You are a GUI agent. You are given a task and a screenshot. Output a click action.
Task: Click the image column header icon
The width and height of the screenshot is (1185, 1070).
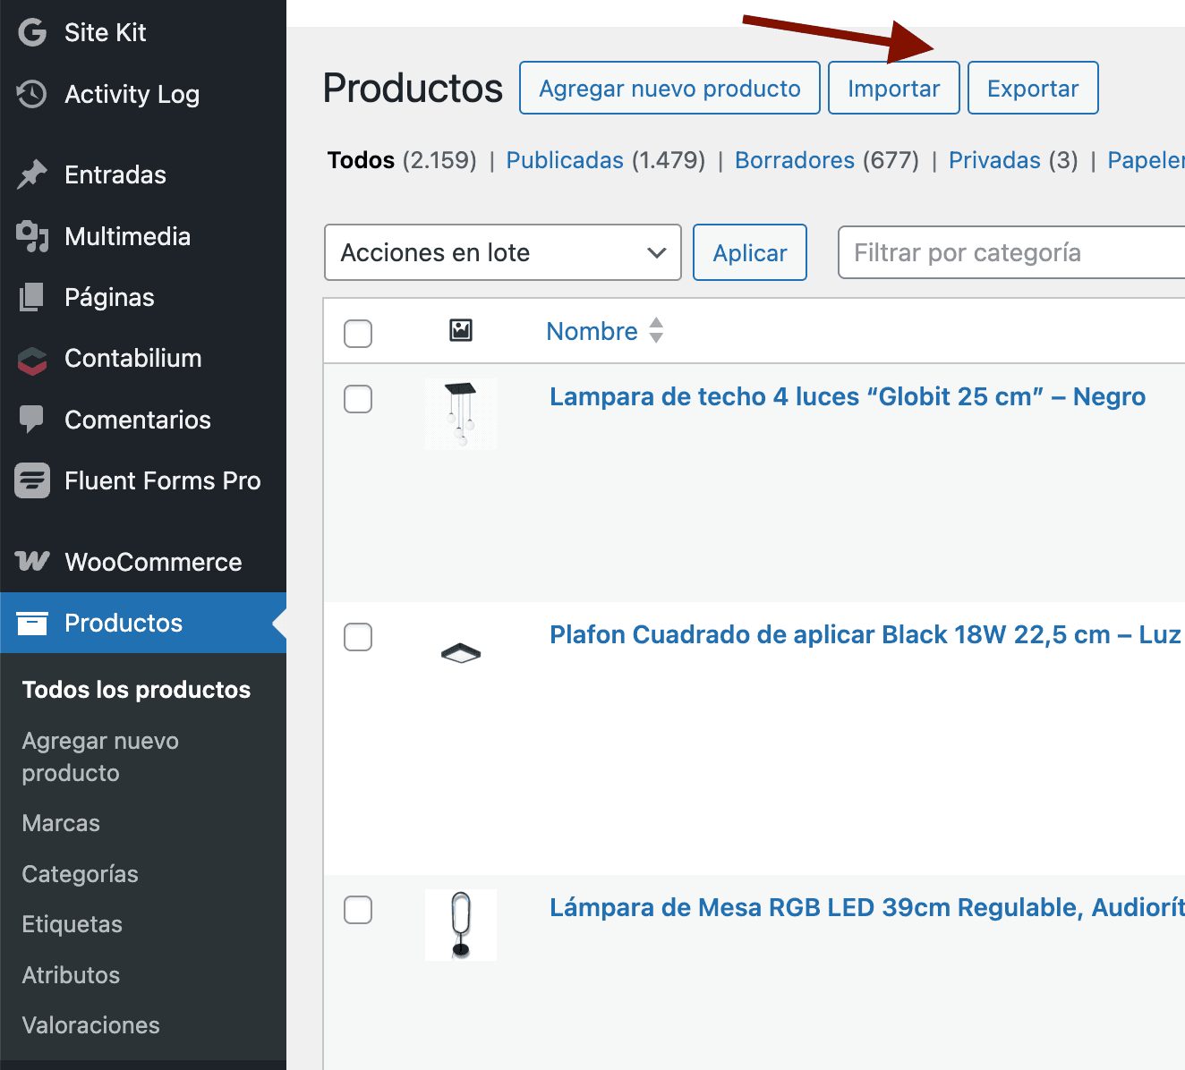[x=460, y=330]
